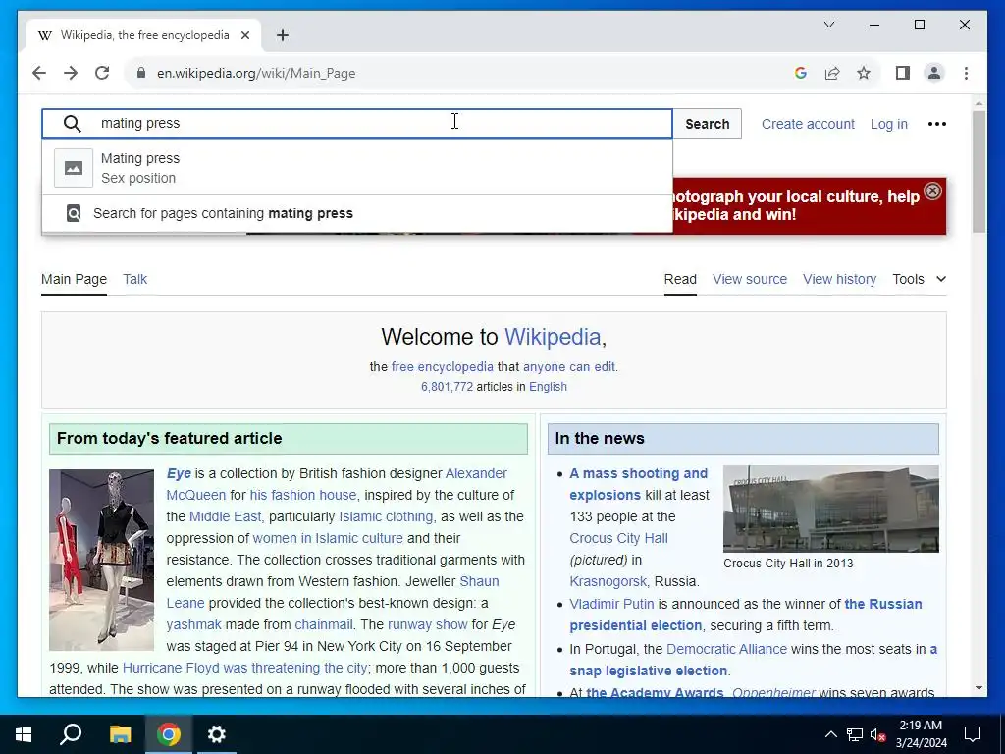Viewport: 1005px width, 754px height.
Task: Open the browser side panel
Action: (903, 73)
